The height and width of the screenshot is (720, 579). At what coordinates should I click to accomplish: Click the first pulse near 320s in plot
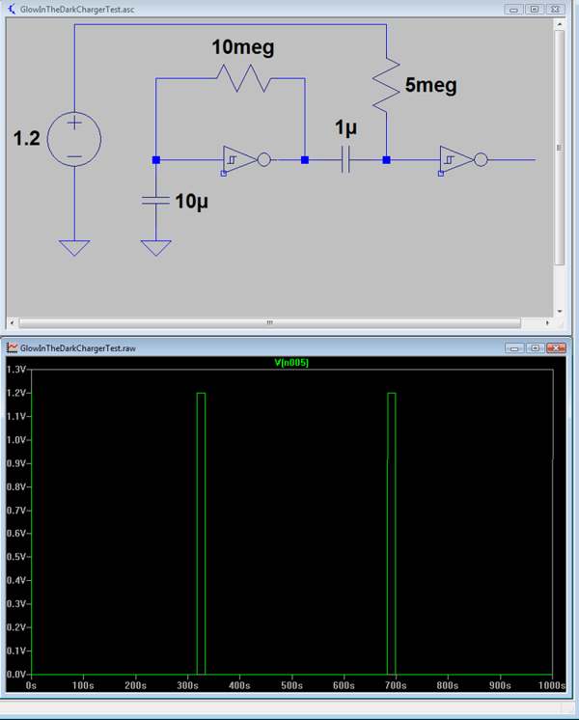201,531
